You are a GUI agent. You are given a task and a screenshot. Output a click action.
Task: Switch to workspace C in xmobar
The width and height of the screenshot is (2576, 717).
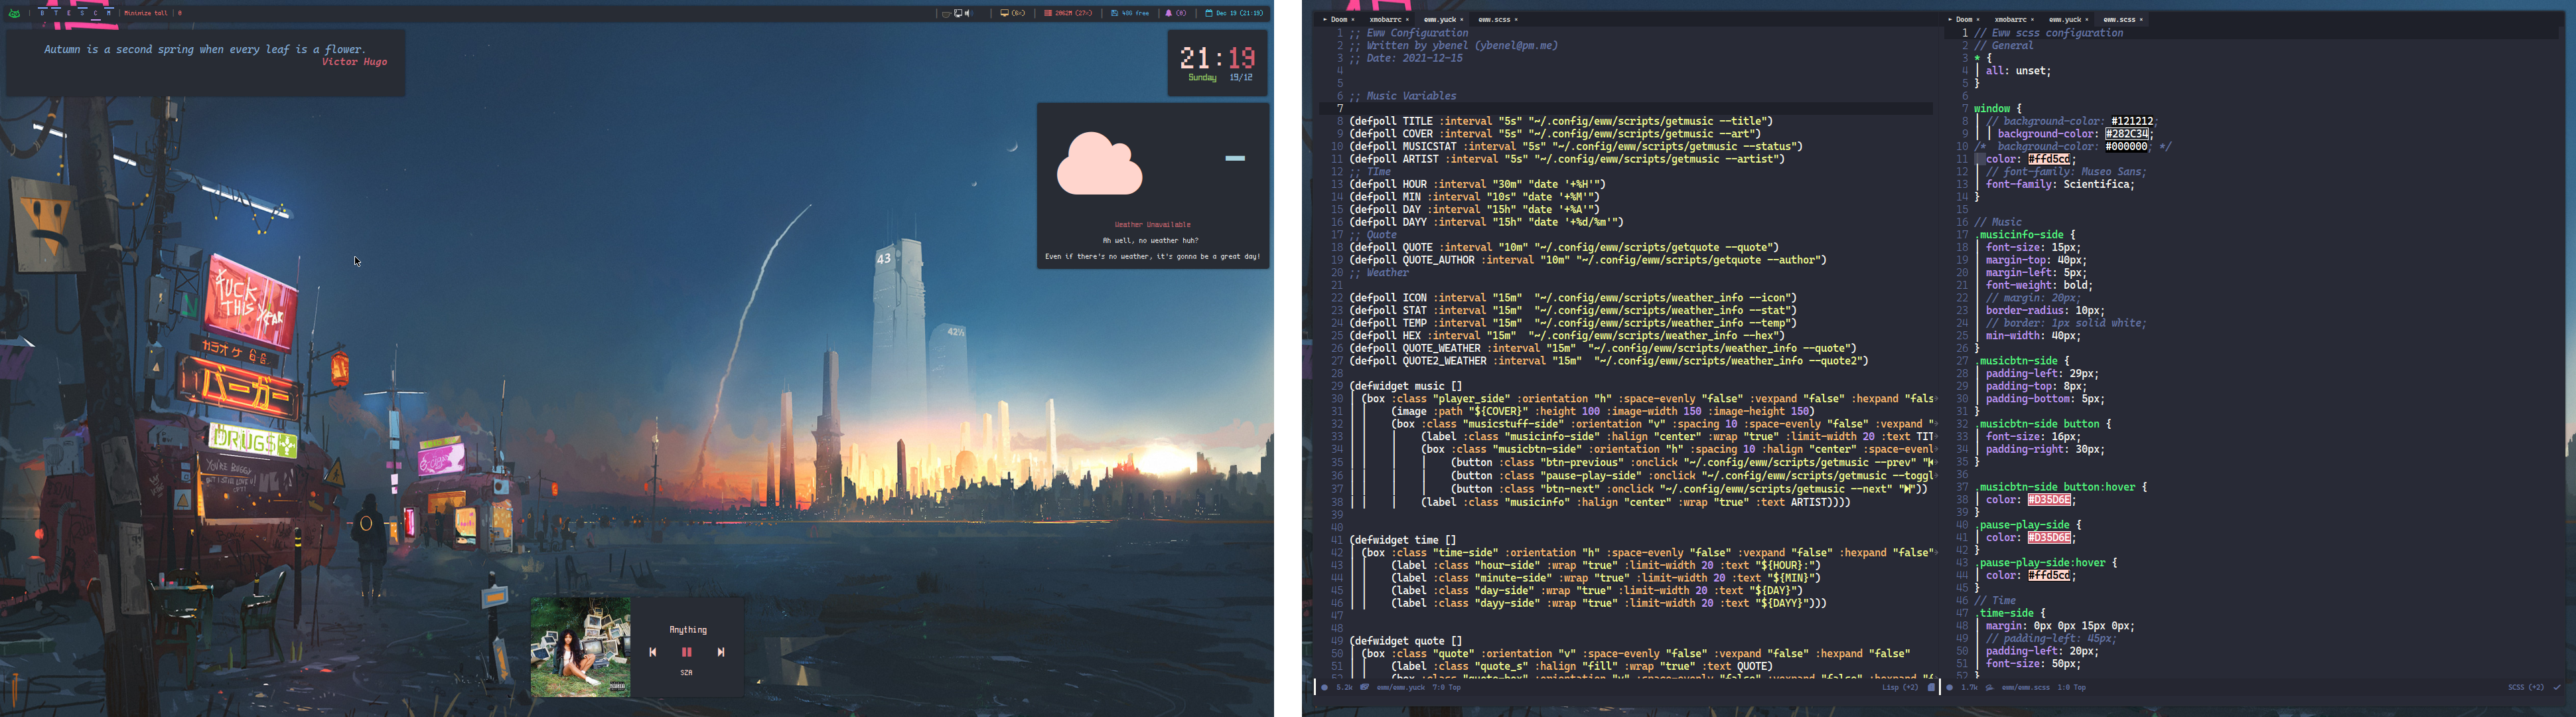[95, 13]
